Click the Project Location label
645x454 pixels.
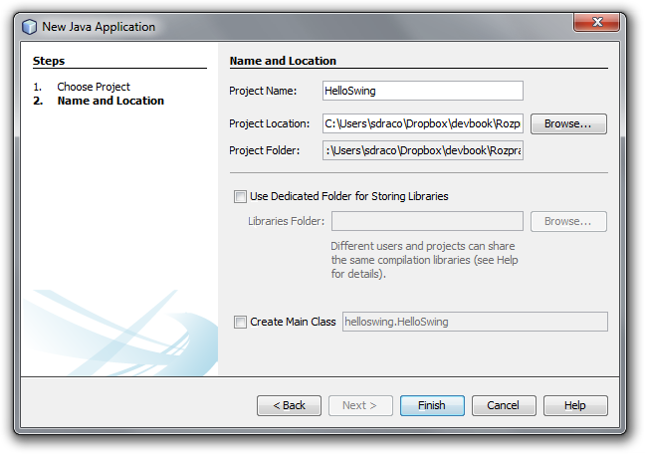point(269,123)
